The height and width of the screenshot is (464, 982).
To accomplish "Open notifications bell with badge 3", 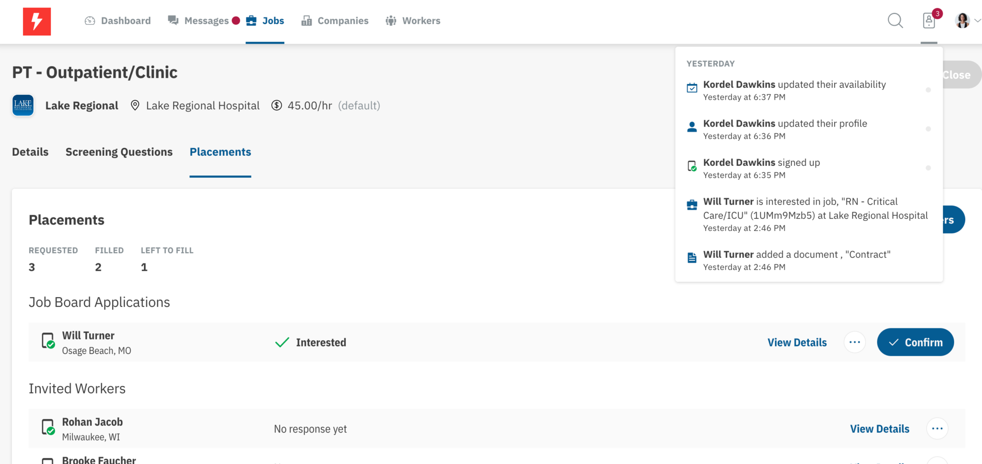I will pyautogui.click(x=929, y=22).
